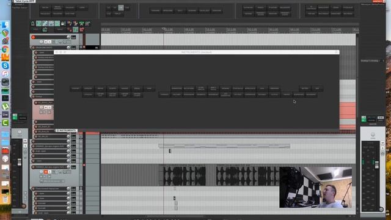The height and width of the screenshot is (220, 391).
Task: Open Google Chrome from the Dock
Action: [5, 49]
